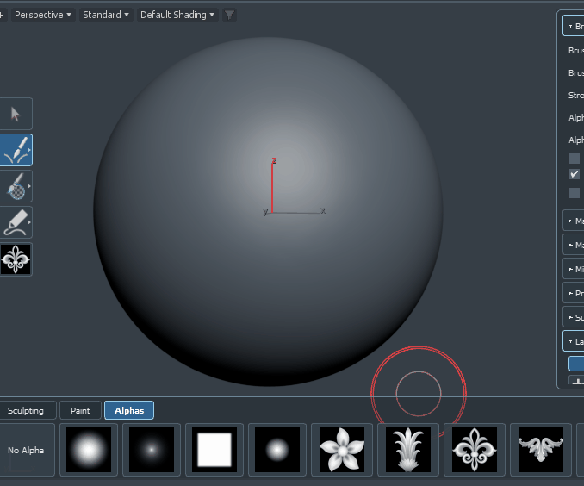Enable the unchecked box above the checked one

tap(575, 159)
